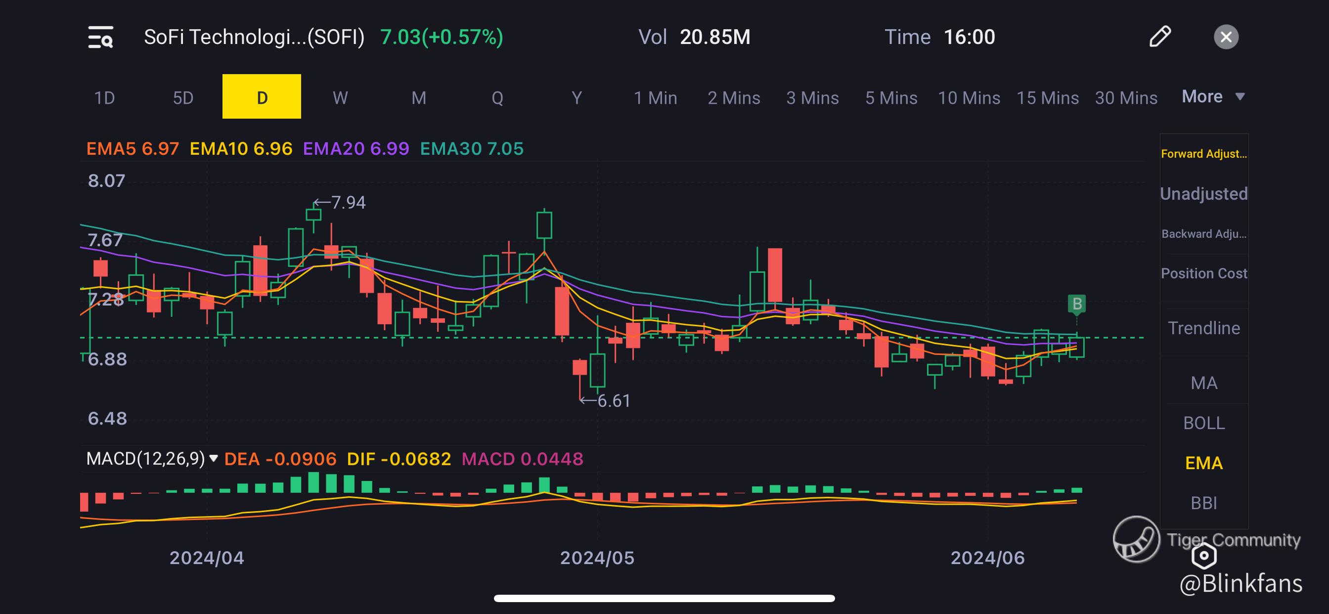Screen dimensions: 1329x614
Task: Select the Y yearly chart tab
Action: point(577,97)
